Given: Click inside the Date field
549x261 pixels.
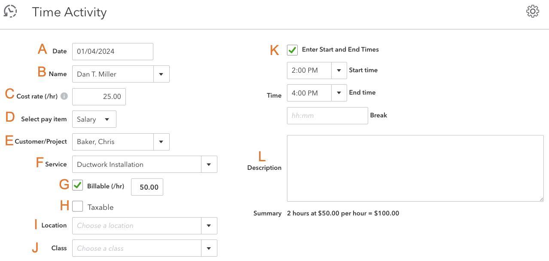Looking at the screenshot, I should pos(113,51).
